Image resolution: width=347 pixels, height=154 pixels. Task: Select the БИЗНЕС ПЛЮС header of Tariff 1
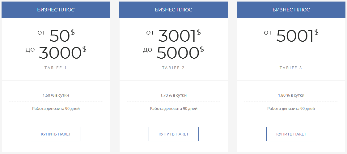click(x=56, y=10)
